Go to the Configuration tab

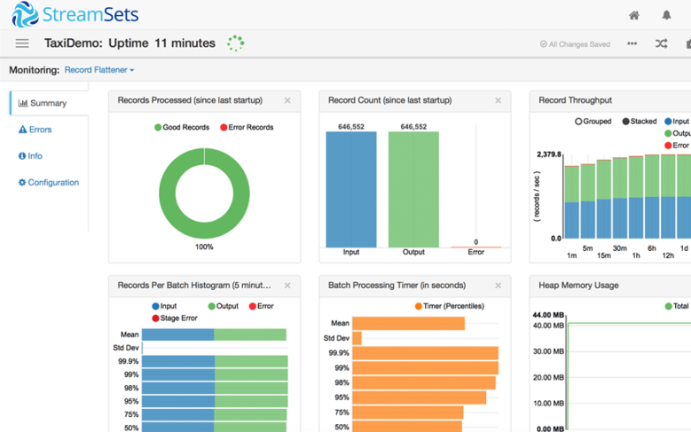click(49, 183)
